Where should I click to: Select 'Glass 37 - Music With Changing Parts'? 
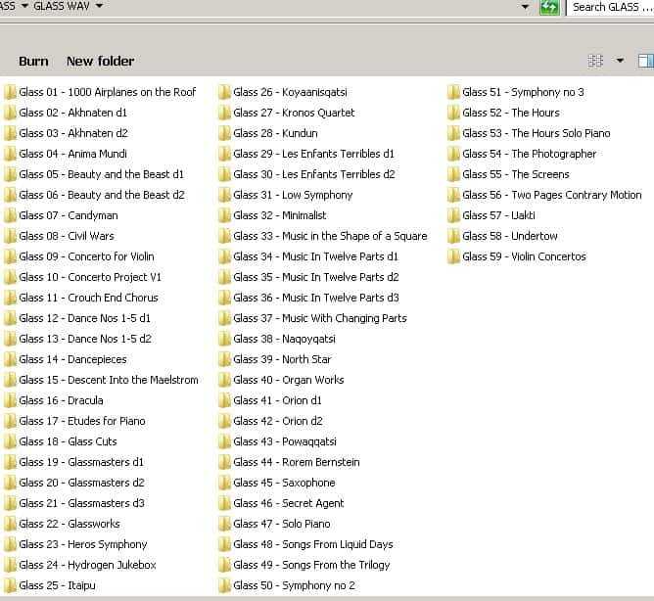(320, 318)
